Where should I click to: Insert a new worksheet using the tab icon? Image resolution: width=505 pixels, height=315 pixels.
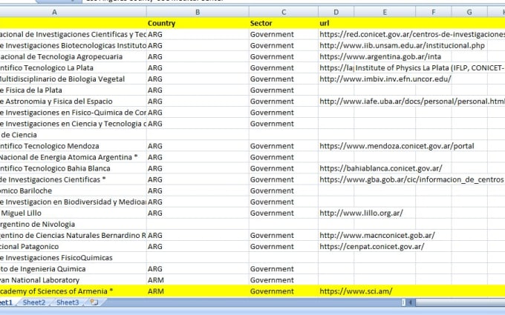[94, 302]
